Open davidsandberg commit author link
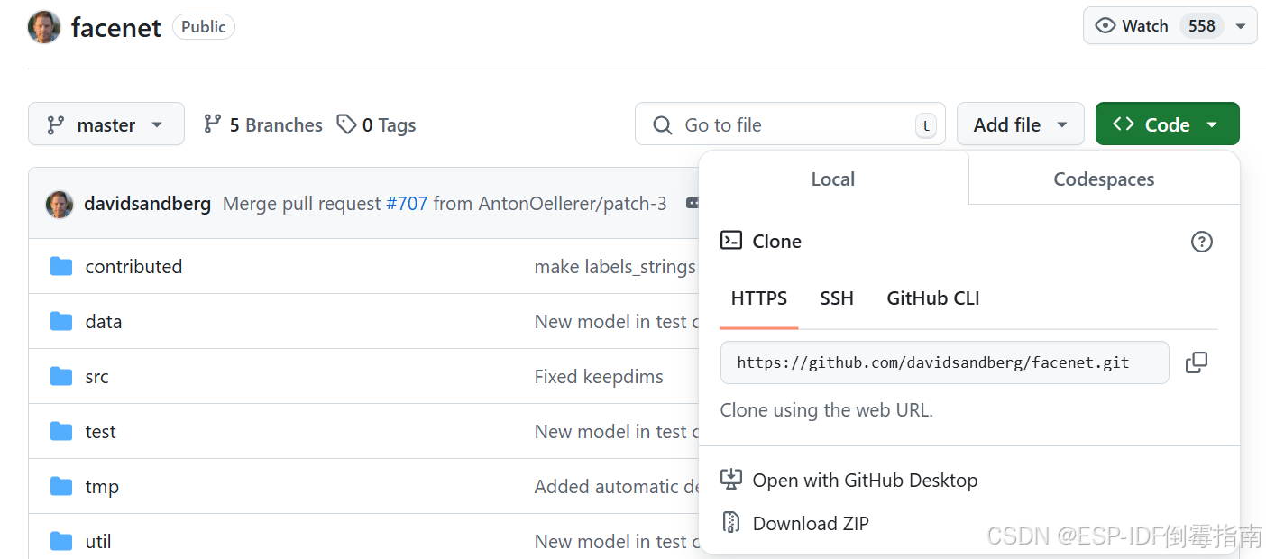 147,204
